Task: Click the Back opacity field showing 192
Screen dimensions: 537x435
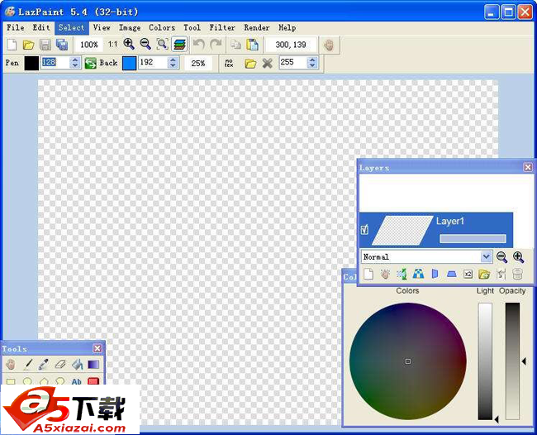Action: click(153, 63)
